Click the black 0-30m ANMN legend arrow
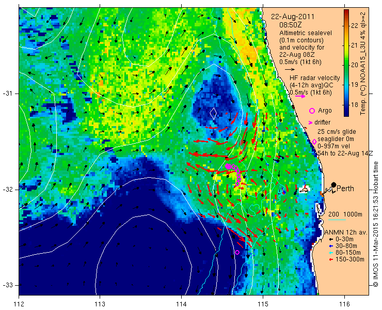 pos(331,240)
